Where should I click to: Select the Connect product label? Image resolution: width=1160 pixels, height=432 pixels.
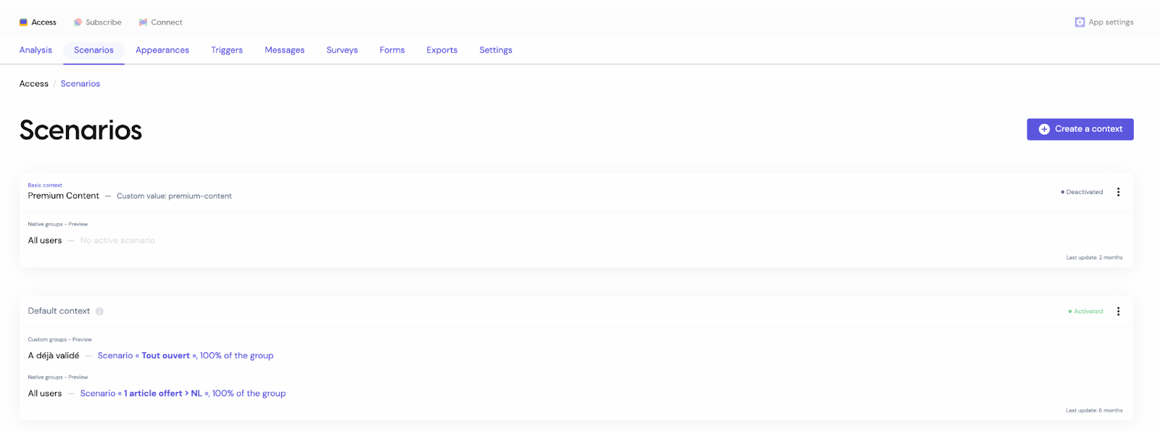167,22
